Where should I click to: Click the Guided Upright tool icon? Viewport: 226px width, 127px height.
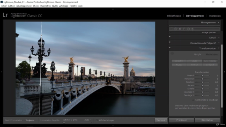172,53
